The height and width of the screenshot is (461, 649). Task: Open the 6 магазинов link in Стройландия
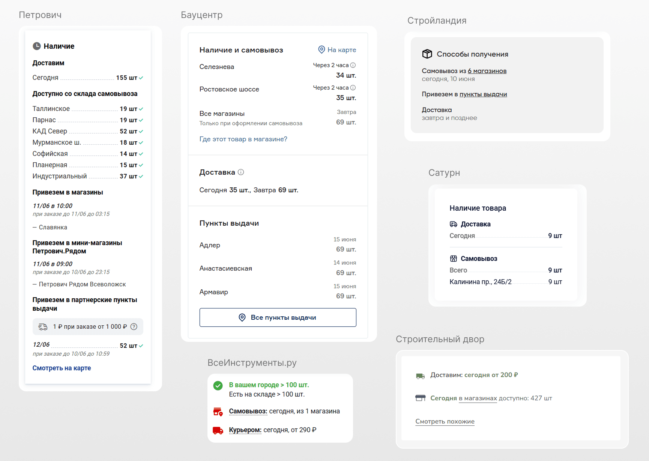(x=487, y=71)
